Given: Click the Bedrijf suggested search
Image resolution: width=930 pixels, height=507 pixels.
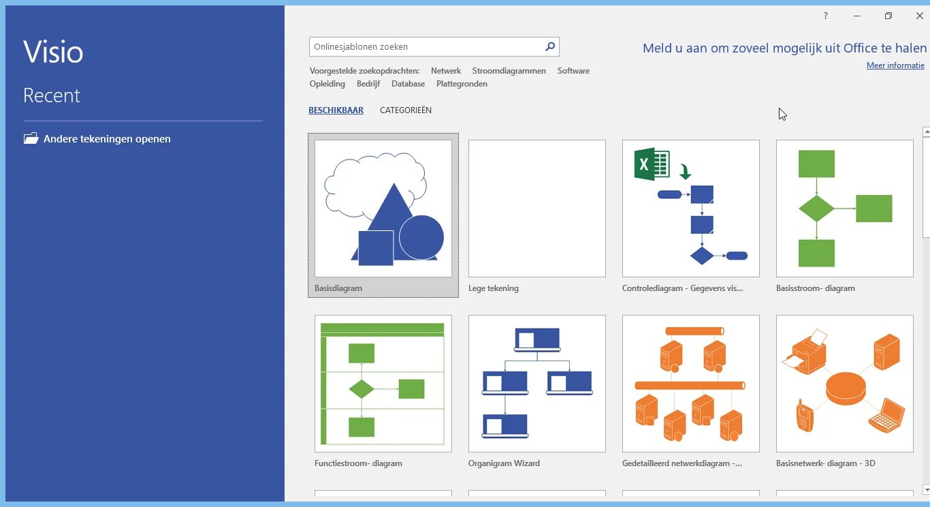Looking at the screenshot, I should click(x=368, y=84).
